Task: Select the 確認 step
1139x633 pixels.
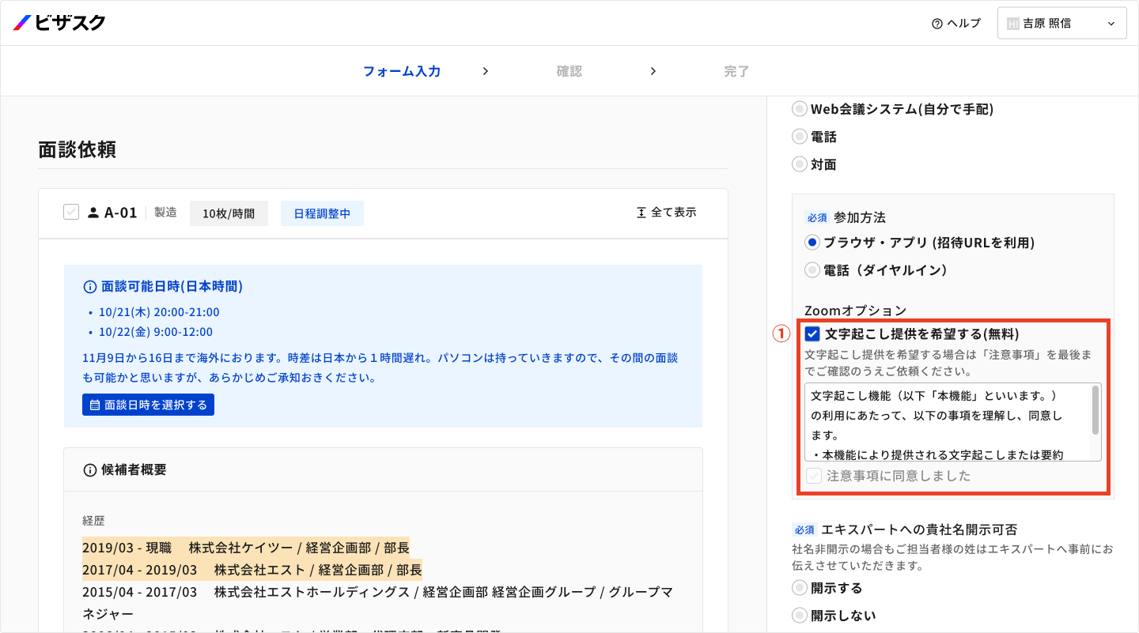Action: coord(569,71)
